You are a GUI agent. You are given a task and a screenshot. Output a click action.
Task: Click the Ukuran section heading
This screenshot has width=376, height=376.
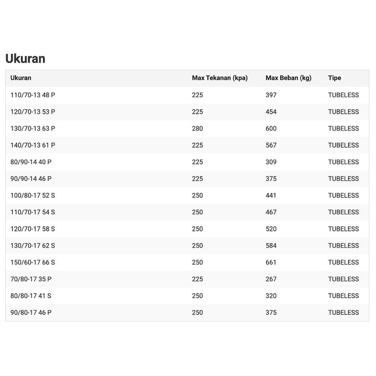click(x=25, y=59)
